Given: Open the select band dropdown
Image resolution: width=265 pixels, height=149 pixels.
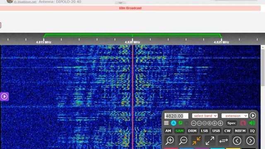Looking at the screenshot, I should pyautogui.click(x=205, y=116).
